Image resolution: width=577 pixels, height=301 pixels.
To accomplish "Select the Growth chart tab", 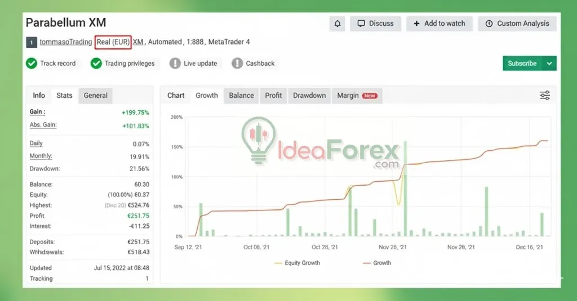I will (207, 96).
